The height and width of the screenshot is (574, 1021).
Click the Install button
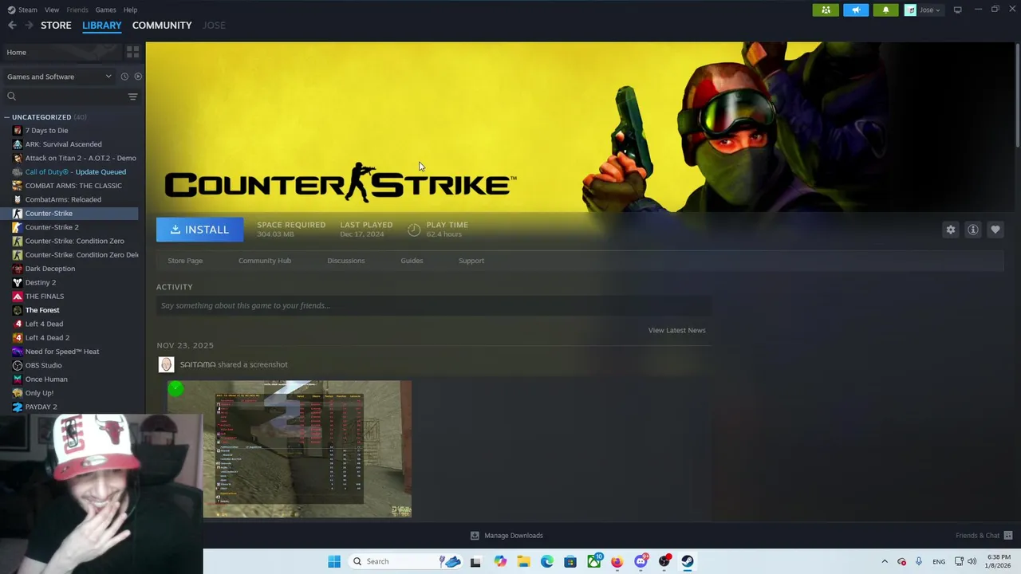(199, 230)
